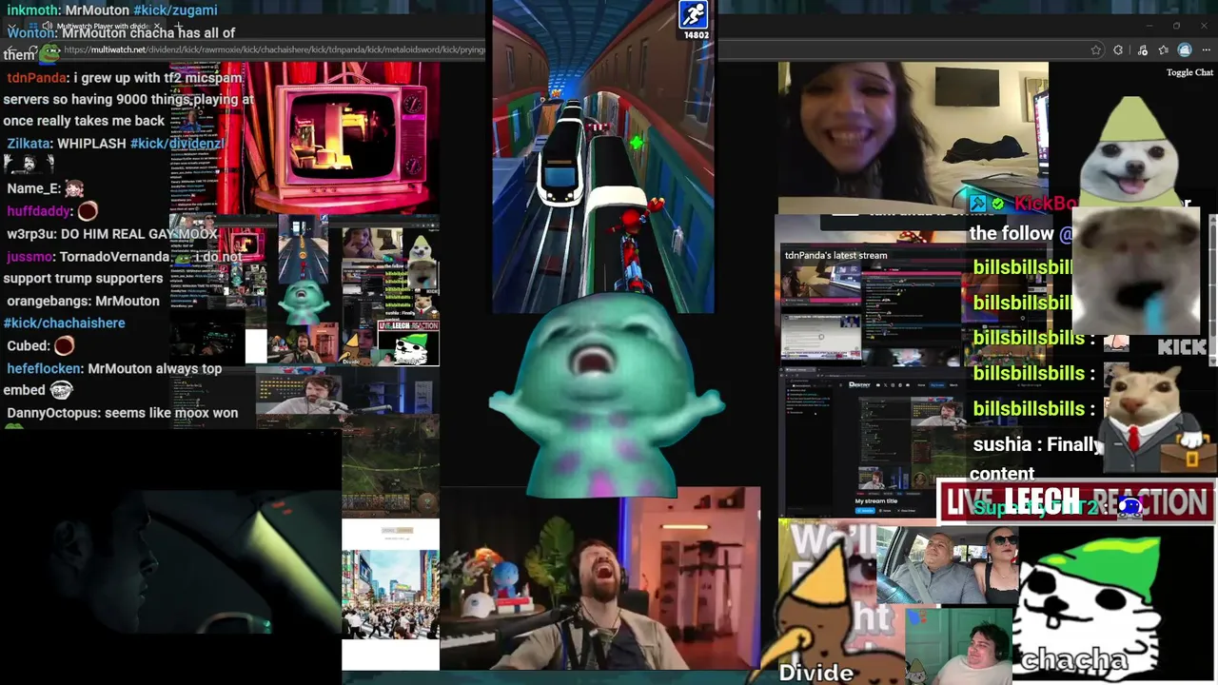
Task: Click the inkmoth chat username
Action: [32, 10]
